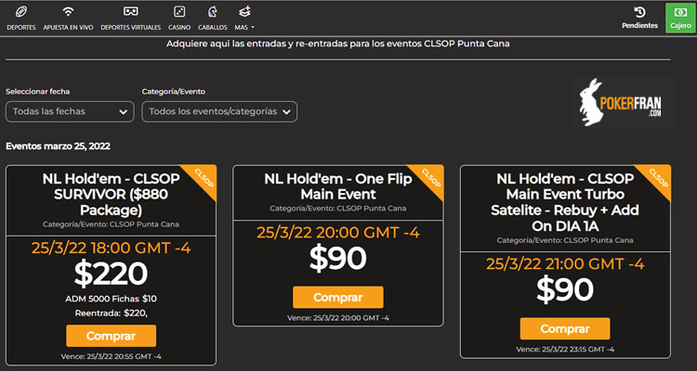The image size is (697, 371).
Task: Open Deportes Virtuales headset icon
Action: (x=131, y=11)
